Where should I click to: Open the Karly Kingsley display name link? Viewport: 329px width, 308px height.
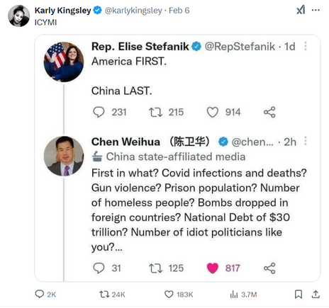coord(62,11)
